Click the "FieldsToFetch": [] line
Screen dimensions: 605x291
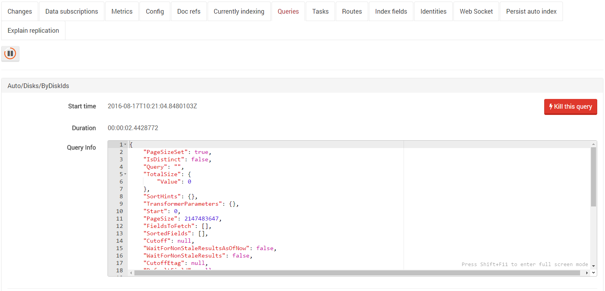tap(178, 226)
